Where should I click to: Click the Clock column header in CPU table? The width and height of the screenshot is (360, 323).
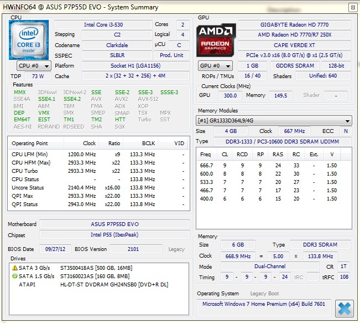pyautogui.click(x=81, y=143)
